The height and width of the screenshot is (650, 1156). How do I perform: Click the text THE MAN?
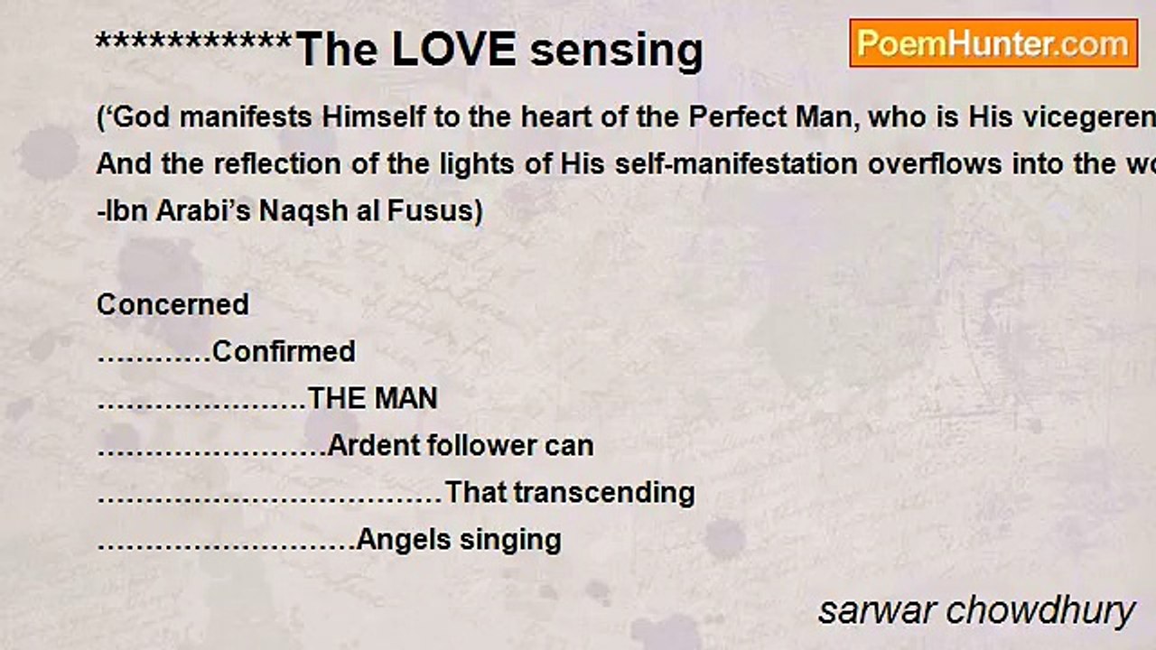(372, 398)
